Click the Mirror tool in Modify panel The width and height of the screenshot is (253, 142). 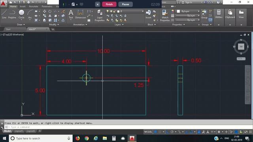coord(50,16)
